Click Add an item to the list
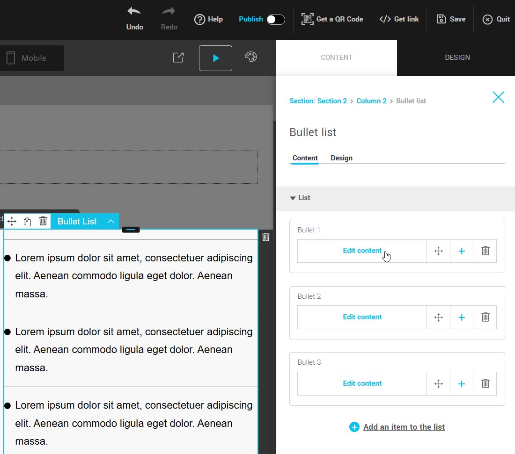 click(x=404, y=427)
